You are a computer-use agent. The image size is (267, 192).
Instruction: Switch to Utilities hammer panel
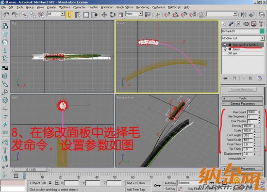coord(261,24)
